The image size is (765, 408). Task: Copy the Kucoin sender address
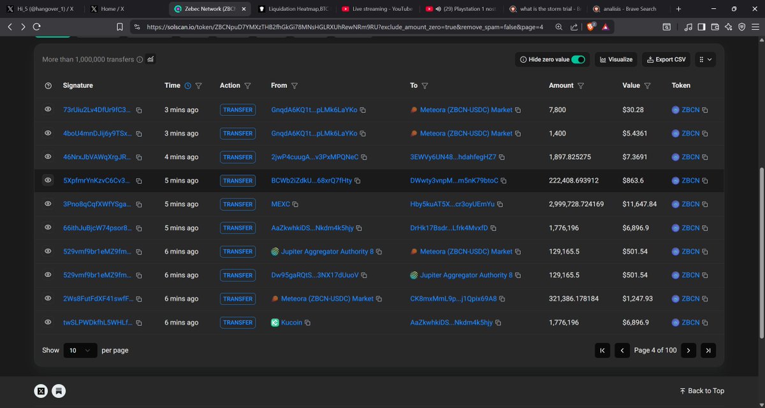307,323
